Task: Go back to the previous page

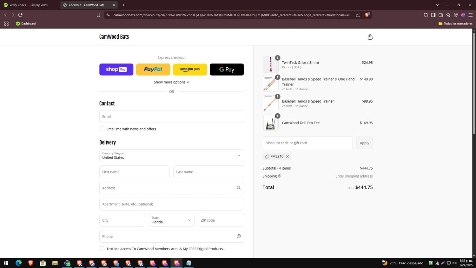Action: 5,15
